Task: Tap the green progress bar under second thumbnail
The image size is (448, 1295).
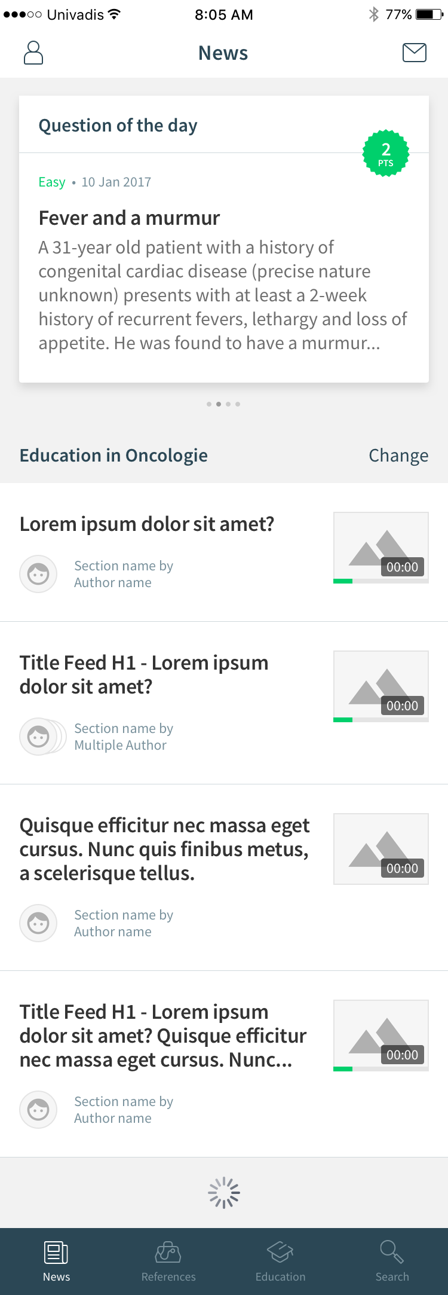Action: click(x=343, y=720)
